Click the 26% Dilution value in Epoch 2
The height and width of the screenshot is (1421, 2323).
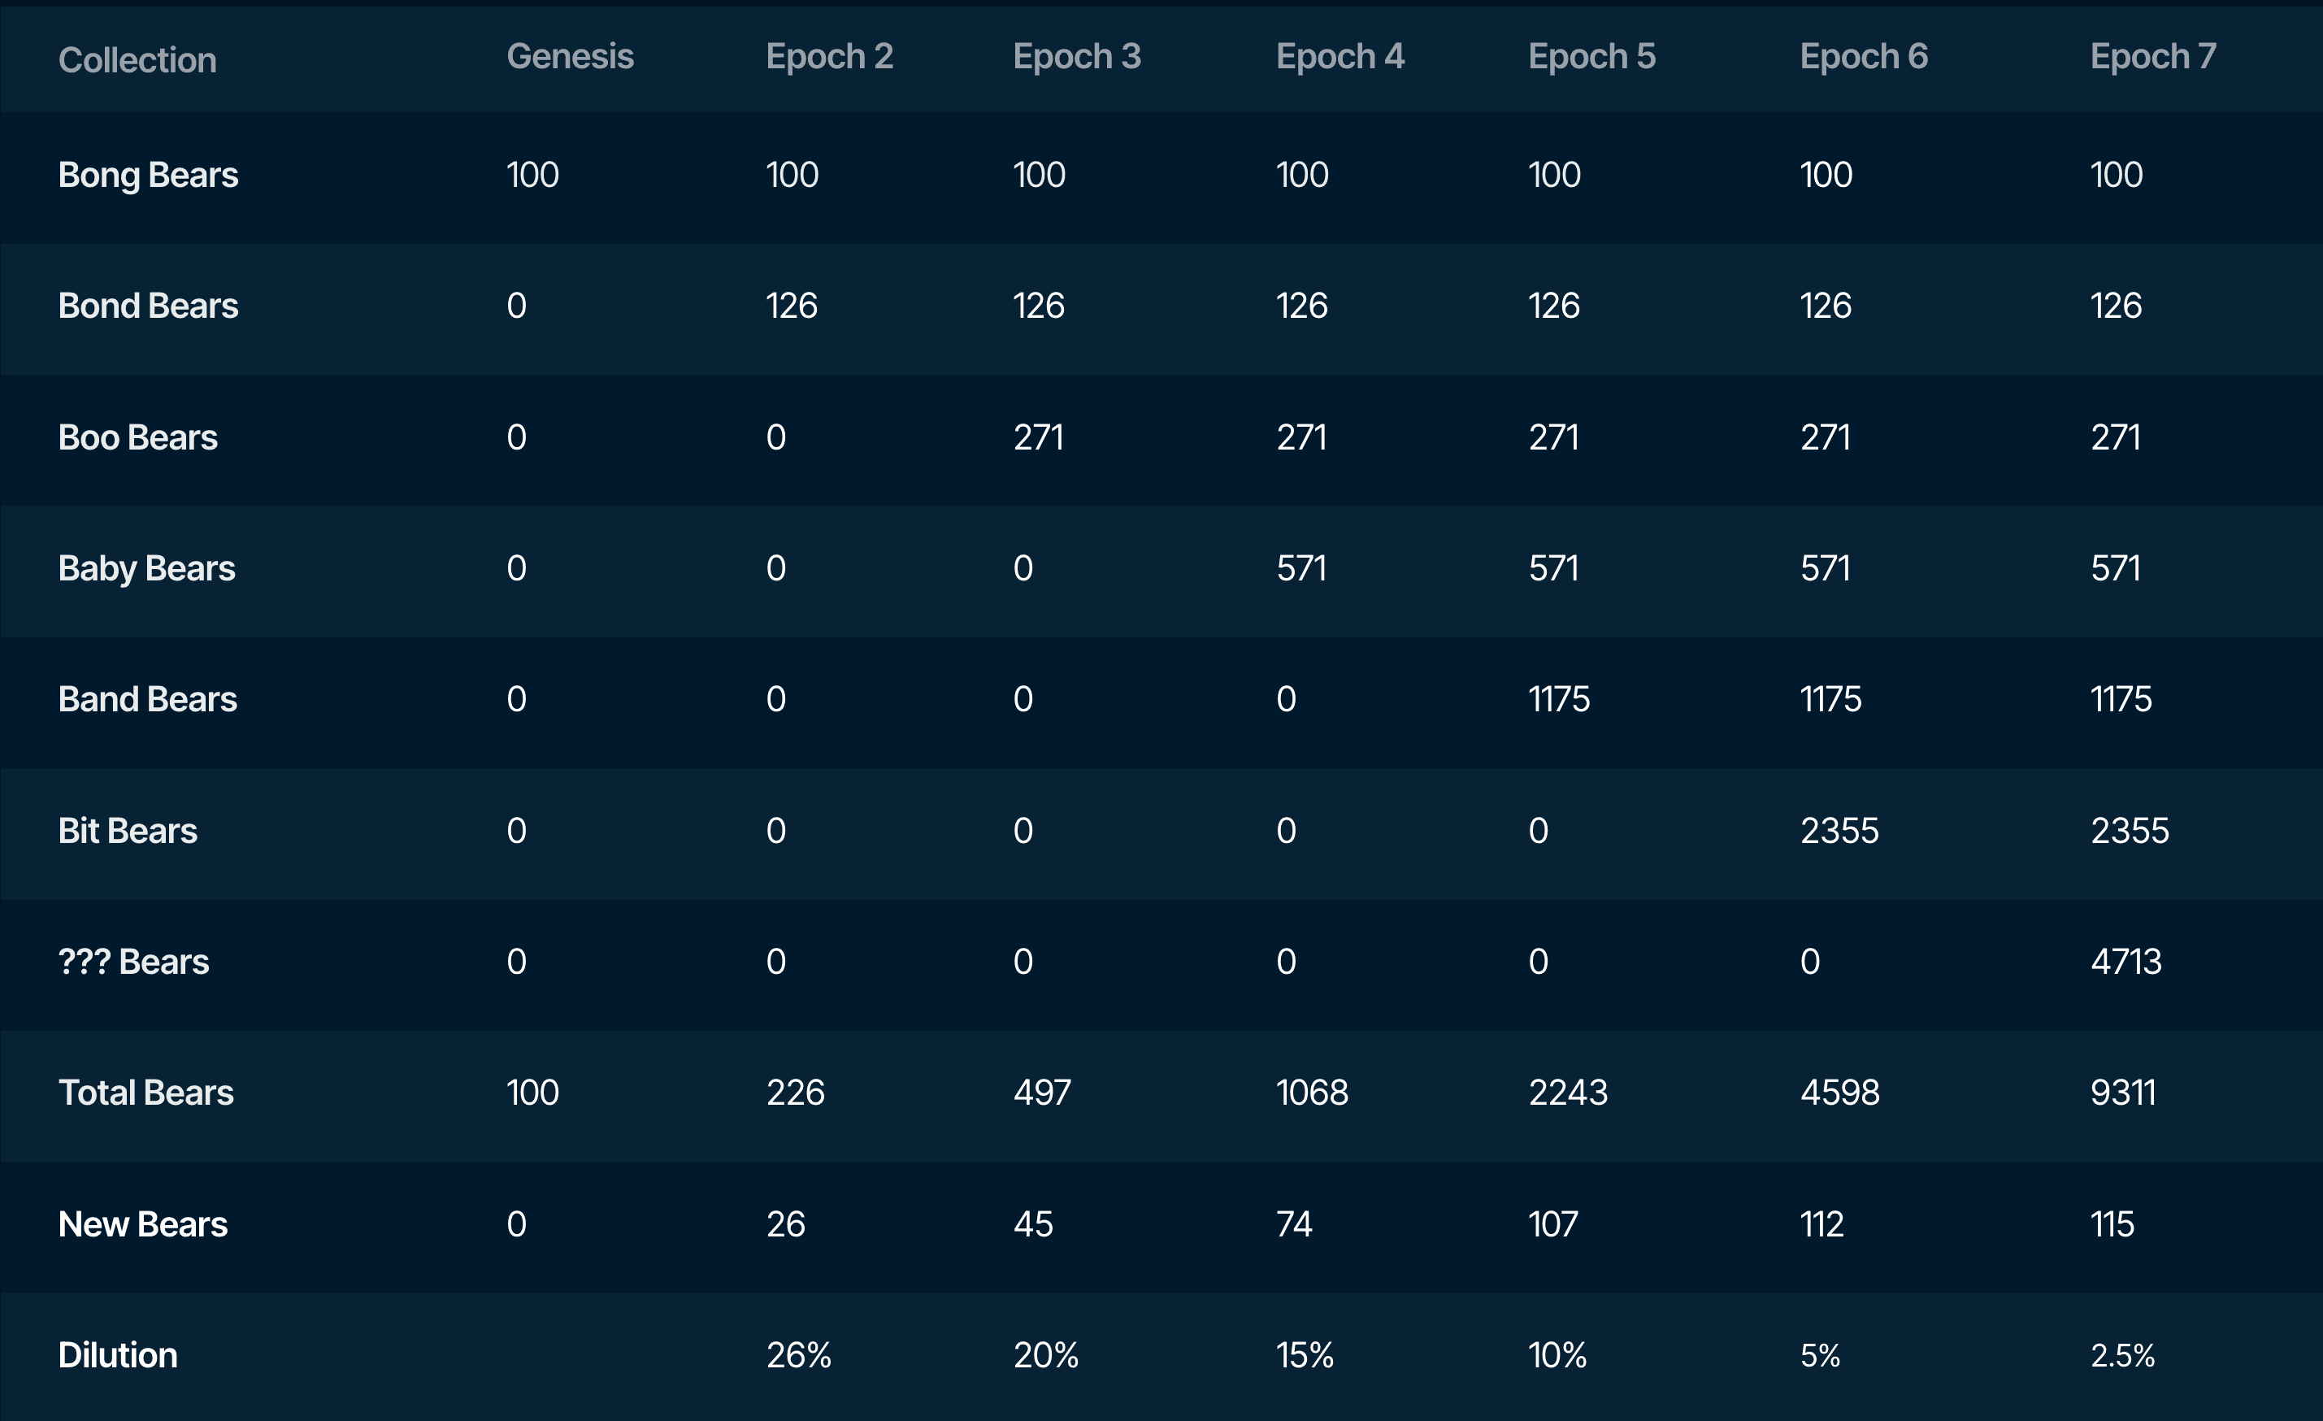(797, 1355)
